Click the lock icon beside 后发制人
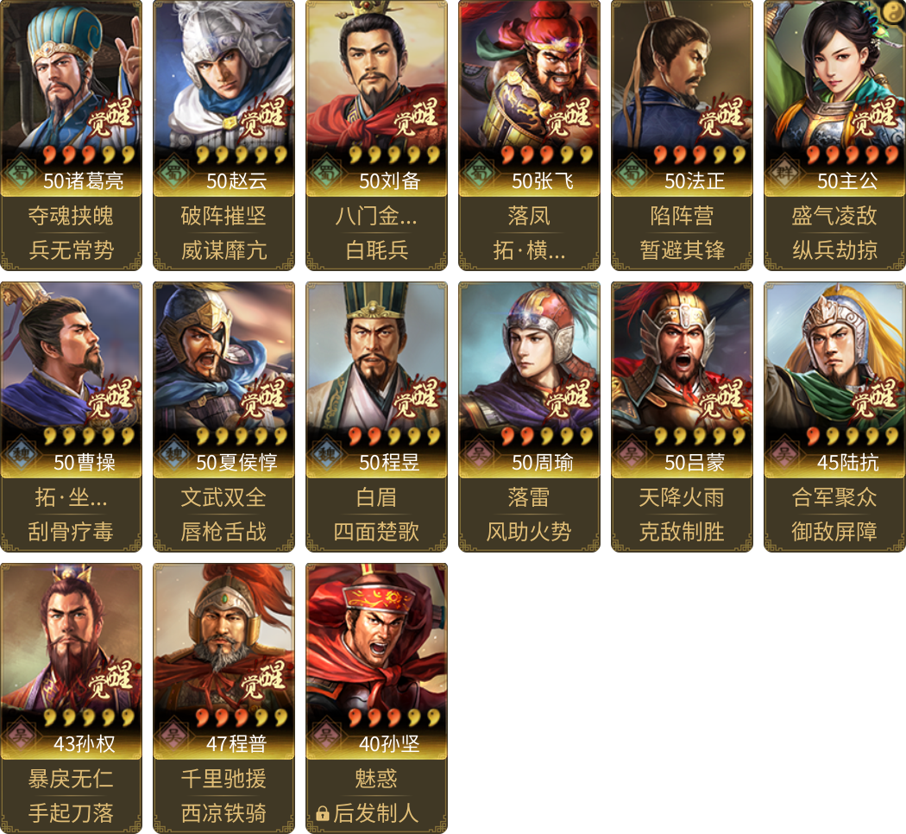906x834 pixels. click(x=323, y=813)
